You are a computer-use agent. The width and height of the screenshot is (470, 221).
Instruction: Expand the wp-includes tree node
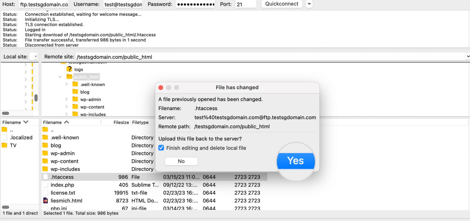67,114
